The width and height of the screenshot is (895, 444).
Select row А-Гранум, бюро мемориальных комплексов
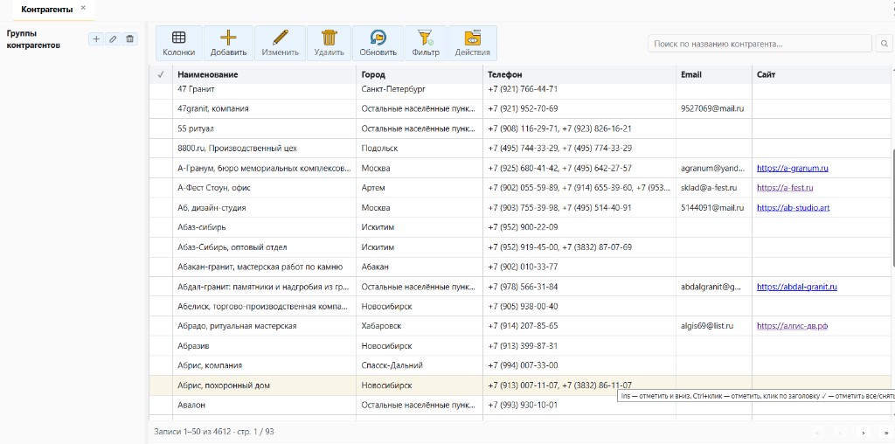click(x=520, y=169)
